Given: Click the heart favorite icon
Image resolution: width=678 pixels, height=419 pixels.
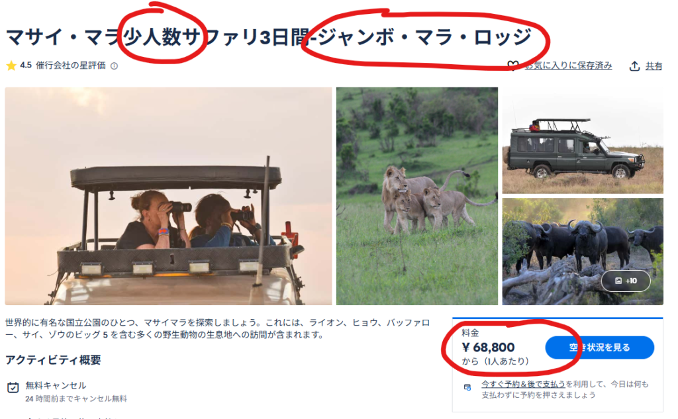Looking at the screenshot, I should click(x=513, y=66).
